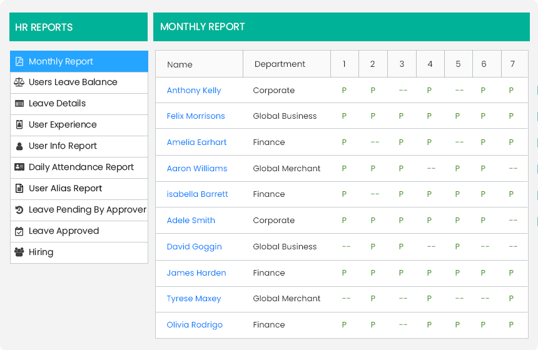Click Aaron Williams' Global Merchant cell
Viewport: 538px width, 350px height.
pyautogui.click(x=287, y=168)
